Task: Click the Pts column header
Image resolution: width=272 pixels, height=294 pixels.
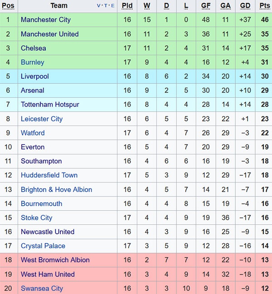Action: (x=265, y=6)
